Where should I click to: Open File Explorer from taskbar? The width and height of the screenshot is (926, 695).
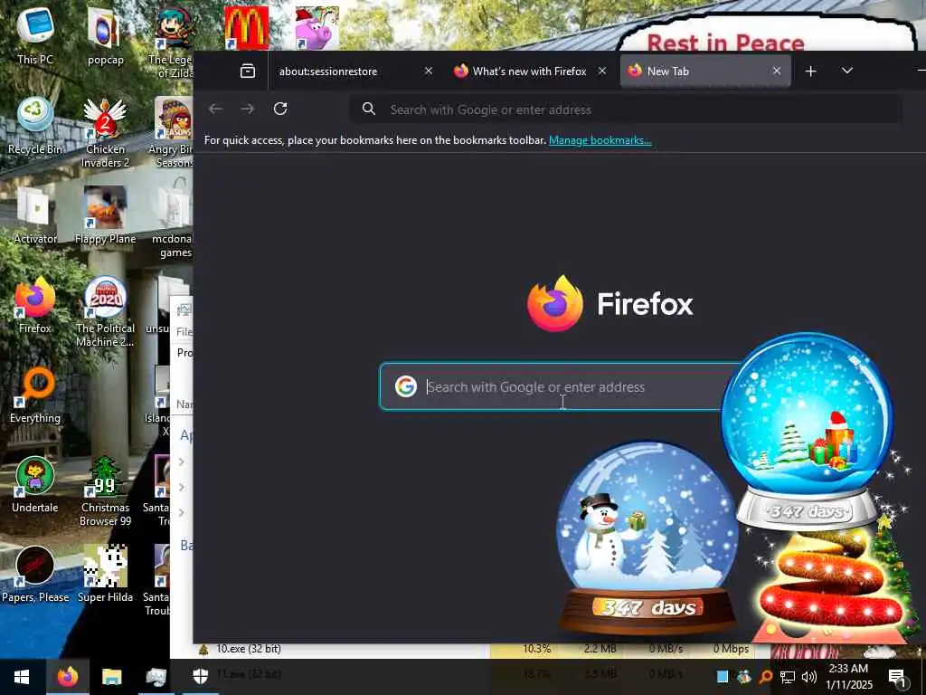point(111,677)
